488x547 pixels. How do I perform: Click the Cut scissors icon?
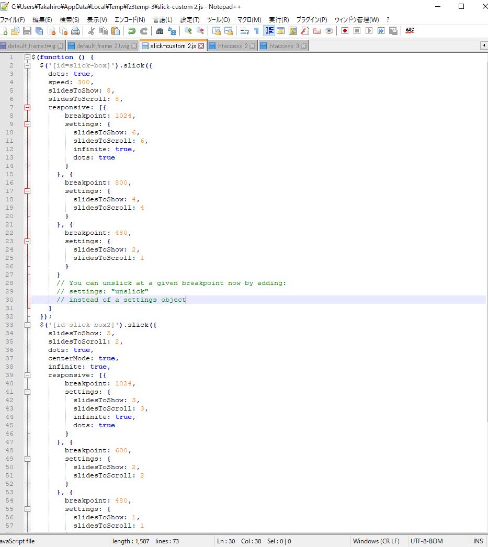tap(91, 31)
